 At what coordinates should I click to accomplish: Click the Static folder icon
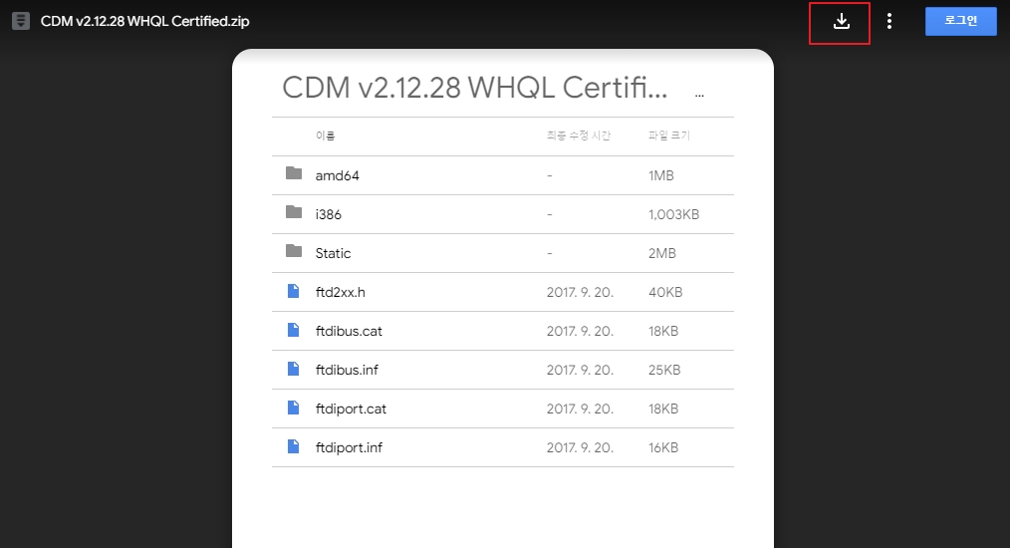coord(294,251)
